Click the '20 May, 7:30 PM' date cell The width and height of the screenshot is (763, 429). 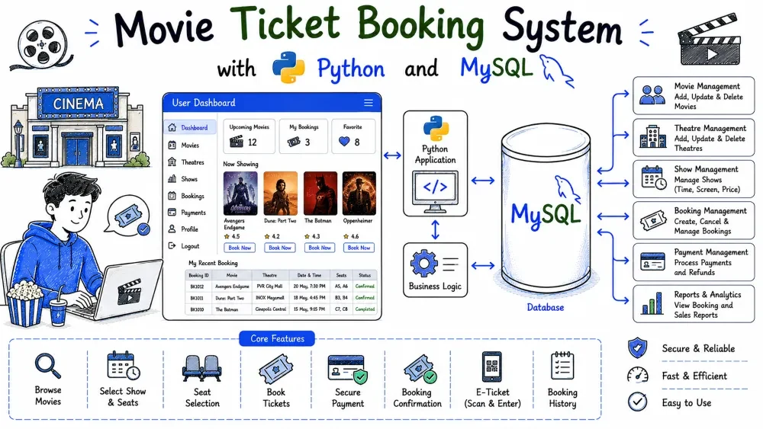(310, 287)
